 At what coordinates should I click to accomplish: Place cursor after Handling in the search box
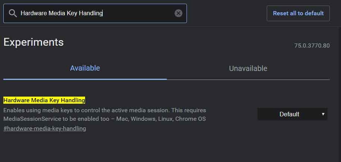click(x=103, y=13)
